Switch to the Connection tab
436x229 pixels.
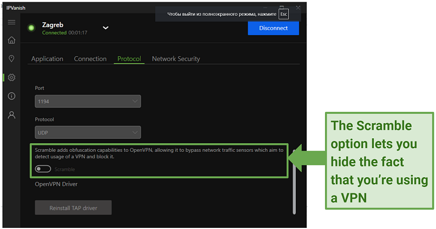(x=90, y=59)
